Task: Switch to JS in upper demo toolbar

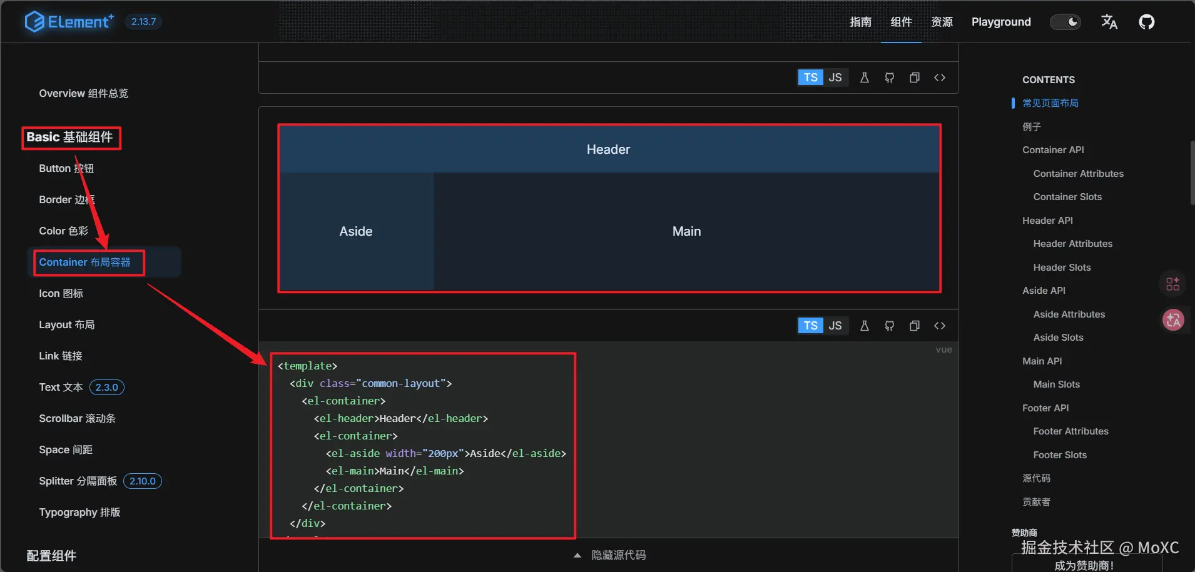Action: click(x=835, y=78)
